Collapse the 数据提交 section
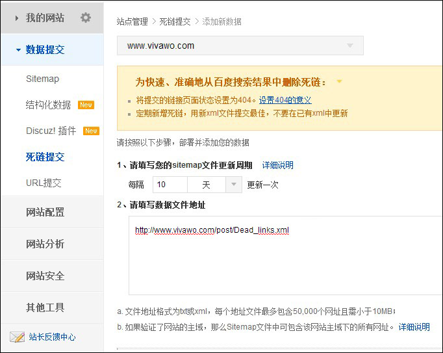The height and width of the screenshot is (353, 443). tap(18, 50)
